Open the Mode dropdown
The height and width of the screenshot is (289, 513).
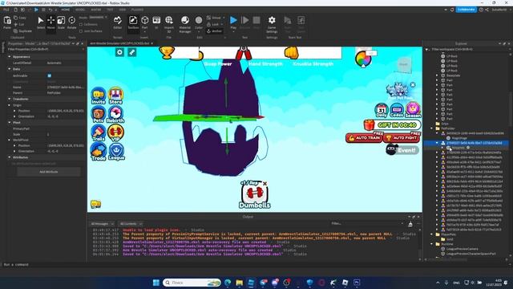[98, 18]
